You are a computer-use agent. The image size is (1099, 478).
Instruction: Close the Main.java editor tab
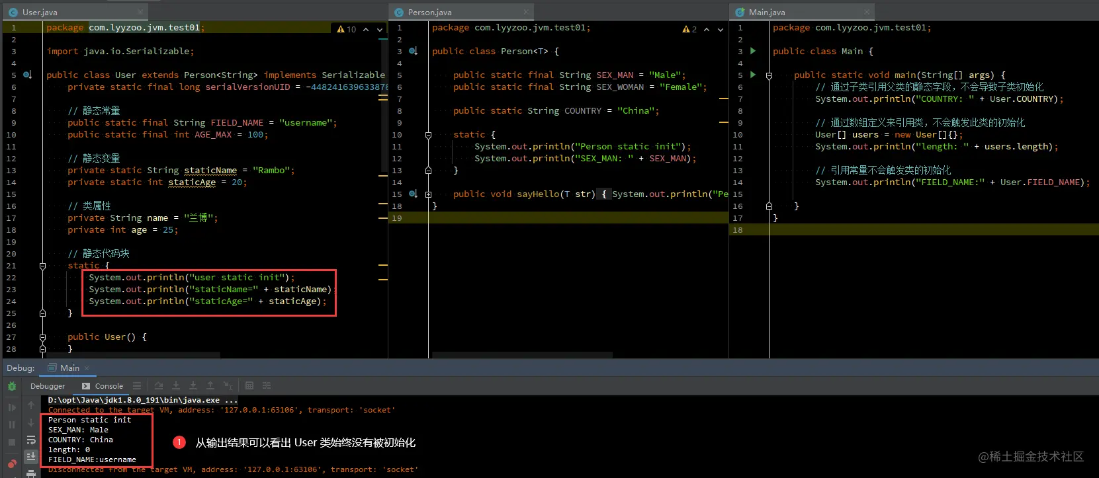click(867, 12)
